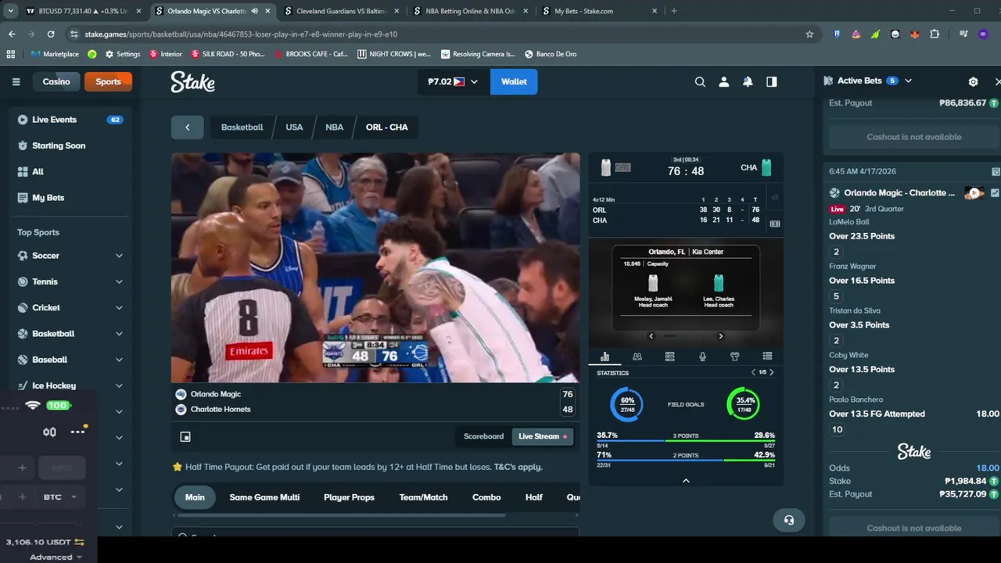Open the Wallet
The height and width of the screenshot is (563, 1001).
pyautogui.click(x=514, y=81)
